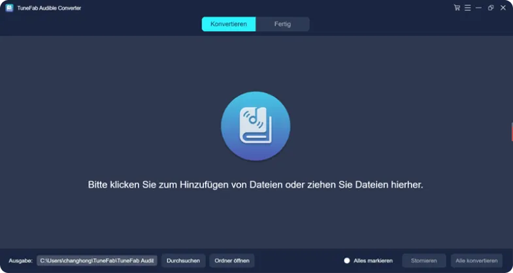Click the central audiobook add-files icon

(x=256, y=126)
